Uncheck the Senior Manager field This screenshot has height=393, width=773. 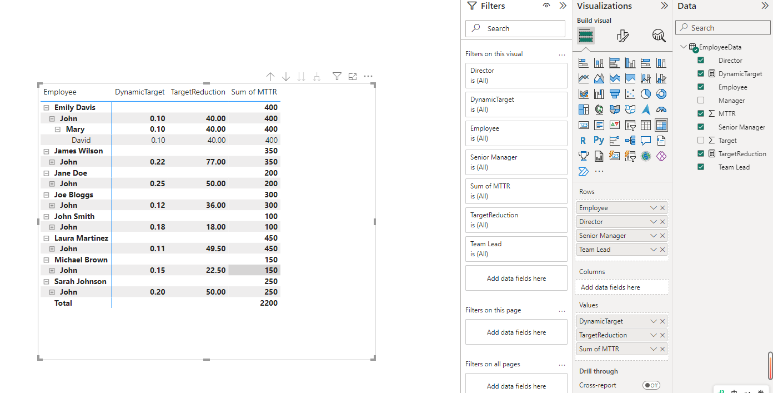(x=701, y=127)
